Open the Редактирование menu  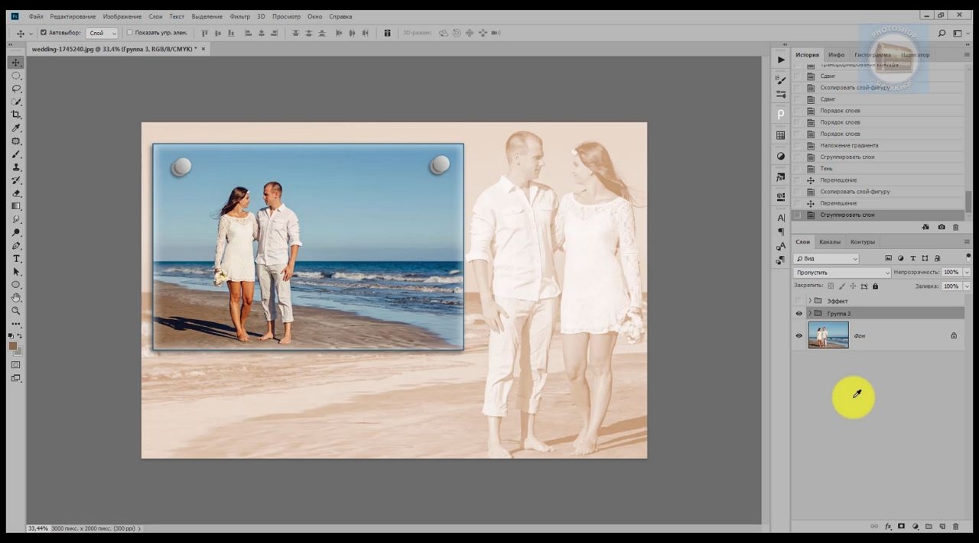(x=73, y=16)
